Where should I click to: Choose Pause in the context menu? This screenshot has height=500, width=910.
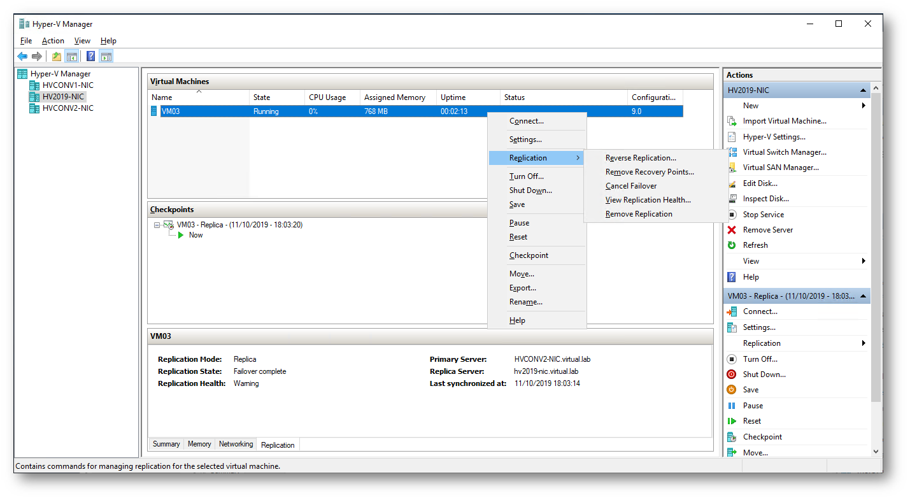coord(537,223)
